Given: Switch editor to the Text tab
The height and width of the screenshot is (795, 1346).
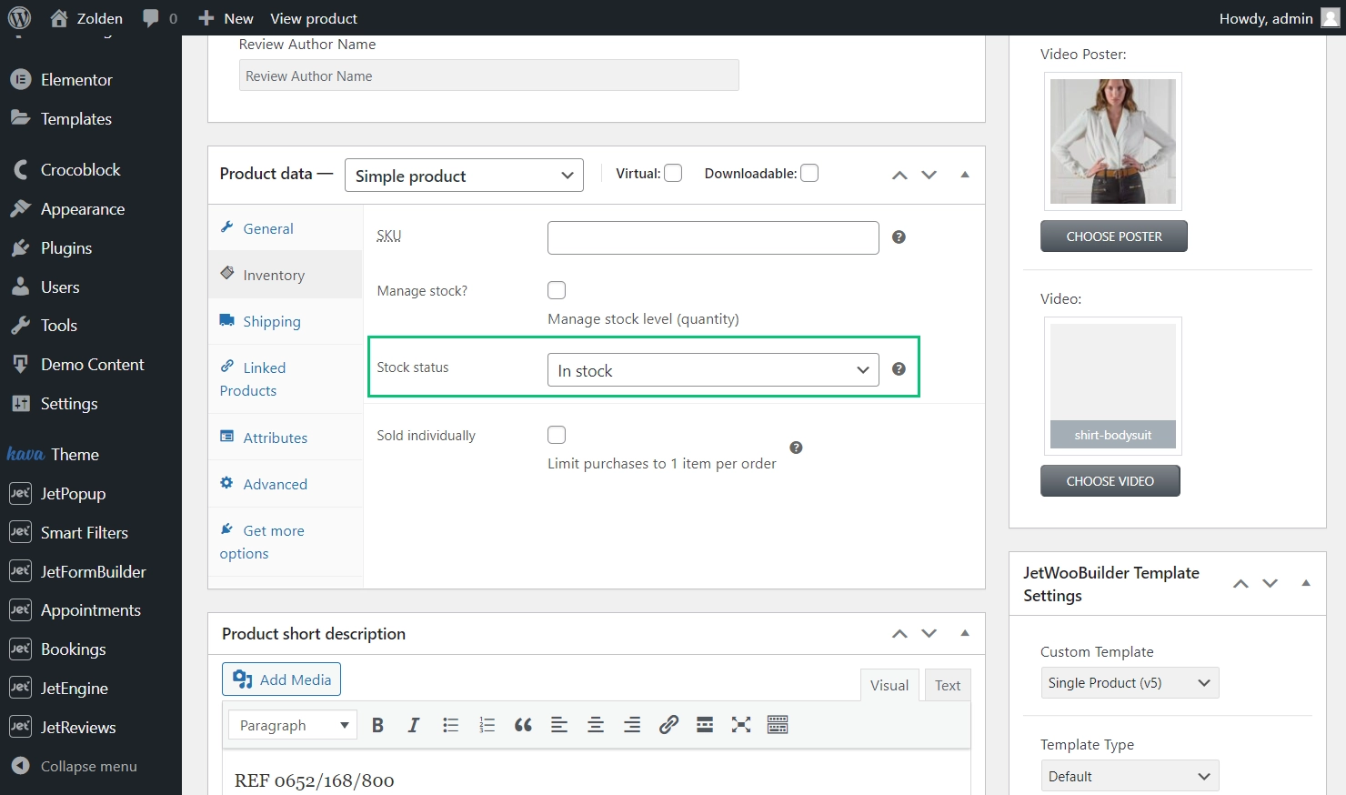Looking at the screenshot, I should tap(948, 686).
